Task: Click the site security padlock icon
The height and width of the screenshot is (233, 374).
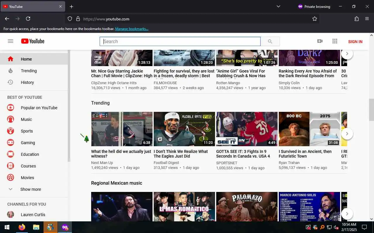Action: click(x=78, y=19)
